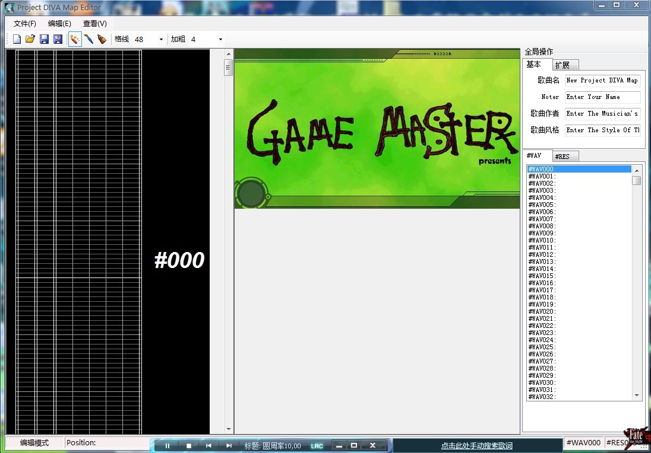This screenshot has width=651, height=453.
Task: Skip to the next track
Action: (x=229, y=445)
